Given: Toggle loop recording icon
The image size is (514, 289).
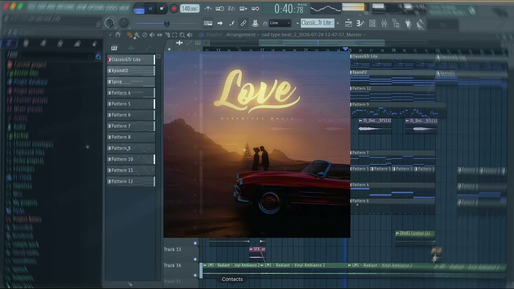Looking at the screenshot, I should [x=255, y=8].
